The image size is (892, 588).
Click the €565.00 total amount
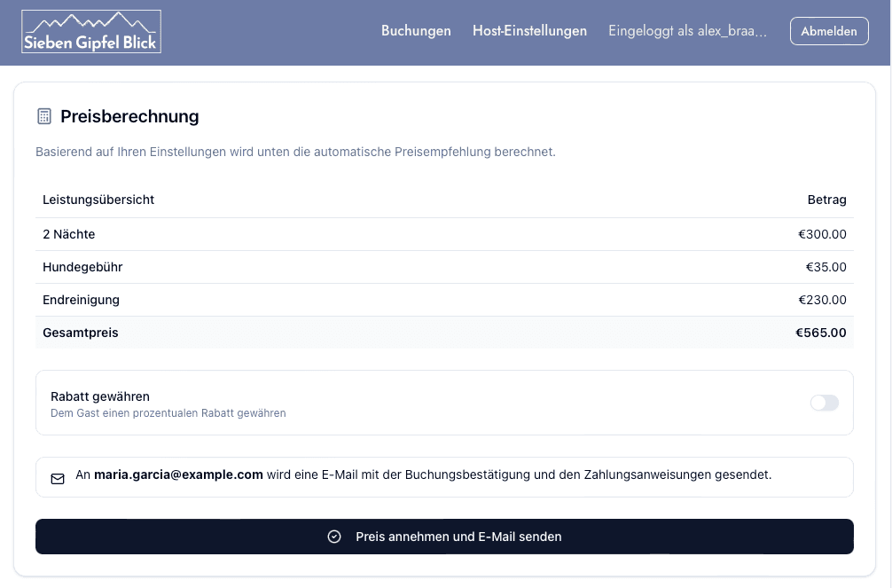coord(820,333)
